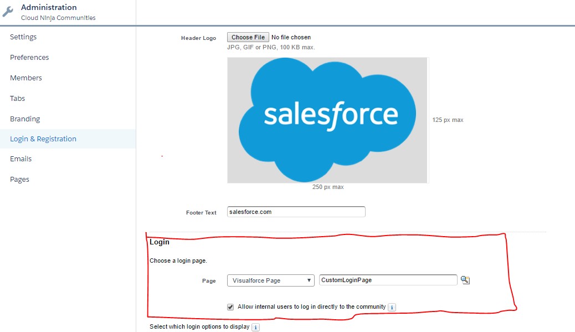575x332 pixels.
Task: Click the info icon next to login options text
Action: click(255, 327)
